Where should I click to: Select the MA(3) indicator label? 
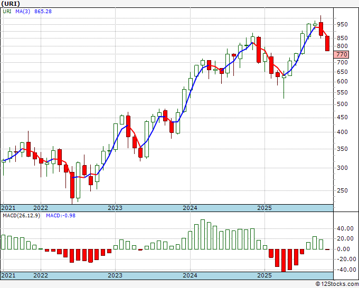[23, 11]
